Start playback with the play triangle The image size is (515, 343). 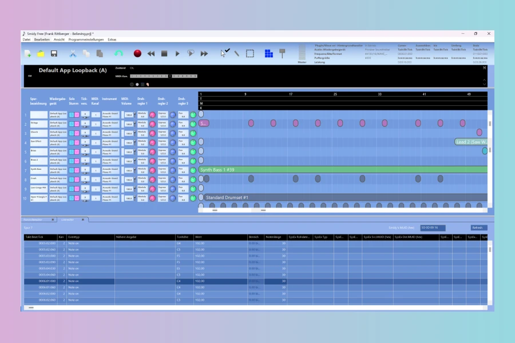pos(177,54)
